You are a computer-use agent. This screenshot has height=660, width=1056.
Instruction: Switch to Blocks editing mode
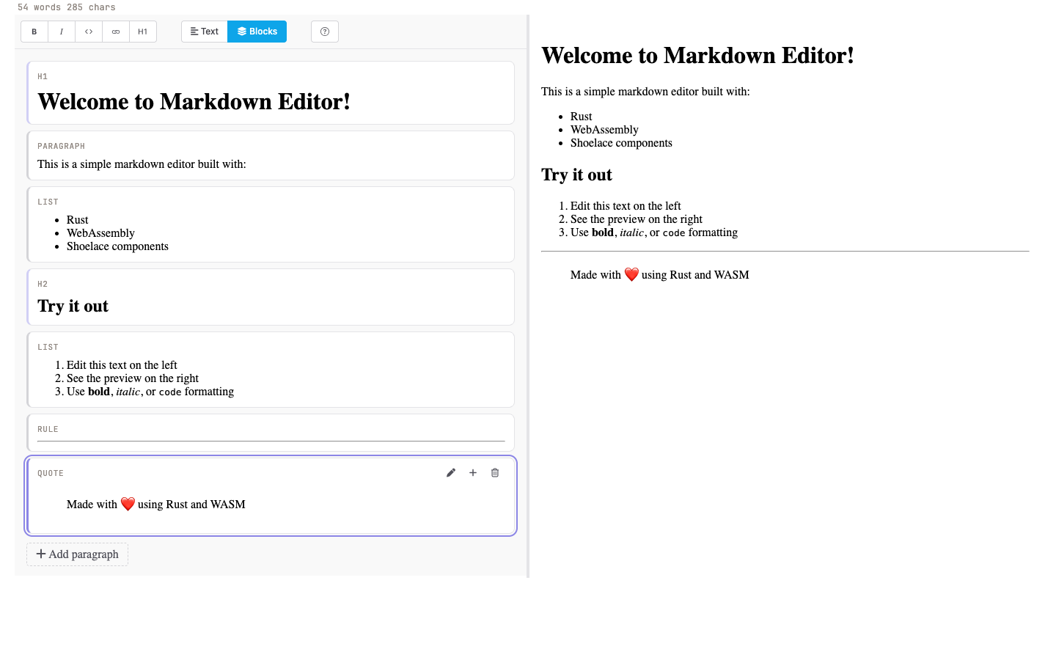[x=257, y=32]
